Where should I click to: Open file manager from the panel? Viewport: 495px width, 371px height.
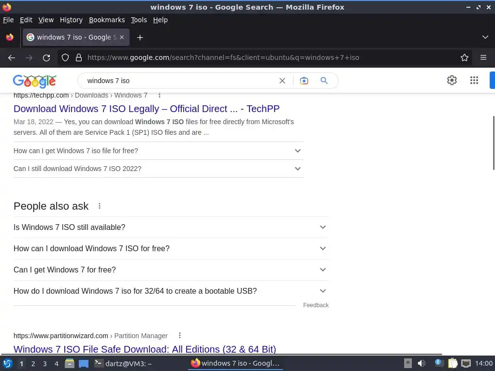[x=70, y=363]
